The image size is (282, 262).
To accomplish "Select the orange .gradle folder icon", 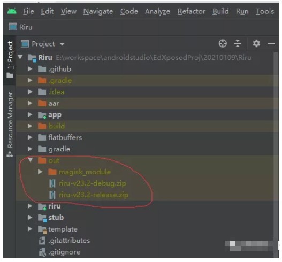I will click(x=42, y=80).
